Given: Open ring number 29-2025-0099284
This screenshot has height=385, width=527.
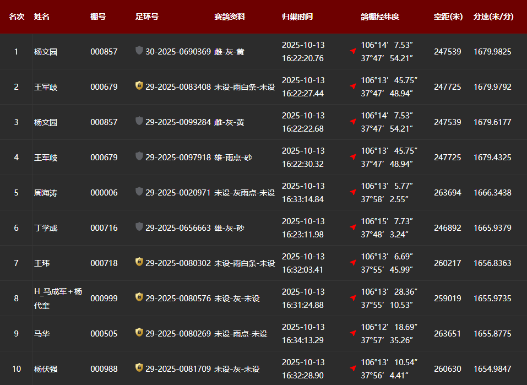Looking at the screenshot, I should (x=178, y=122).
